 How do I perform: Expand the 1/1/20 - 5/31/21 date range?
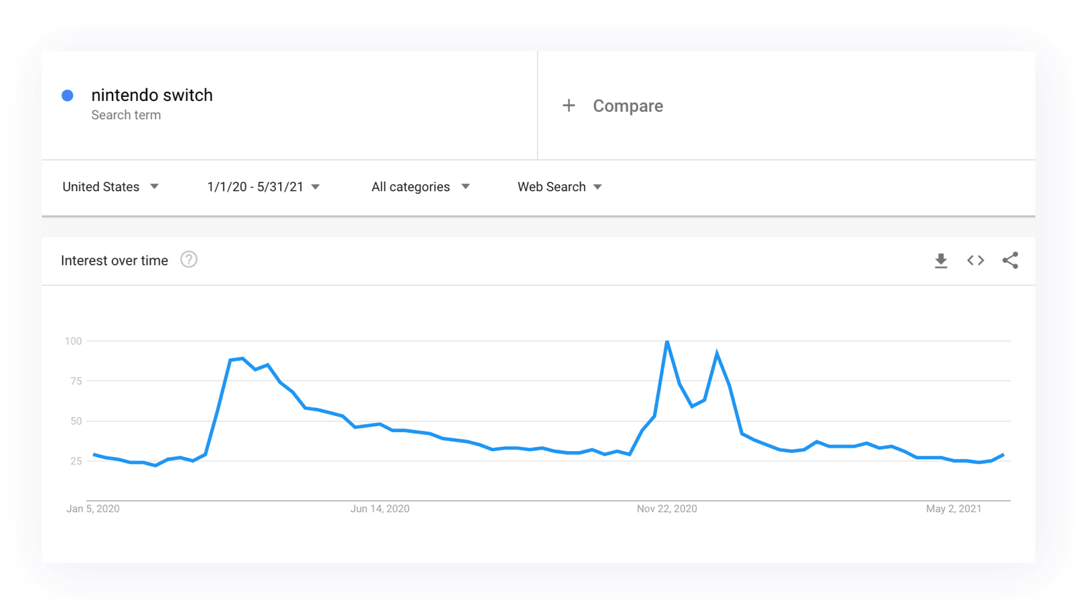click(x=263, y=187)
